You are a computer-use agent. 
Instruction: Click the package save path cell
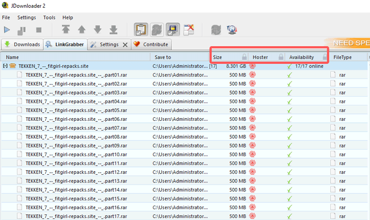coord(180,66)
